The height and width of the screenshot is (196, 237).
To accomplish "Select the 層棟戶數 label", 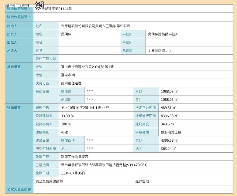I will [42, 108].
